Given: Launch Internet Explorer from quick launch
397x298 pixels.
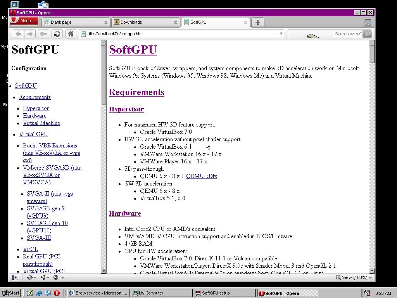Looking at the screenshot, I should (39, 293).
